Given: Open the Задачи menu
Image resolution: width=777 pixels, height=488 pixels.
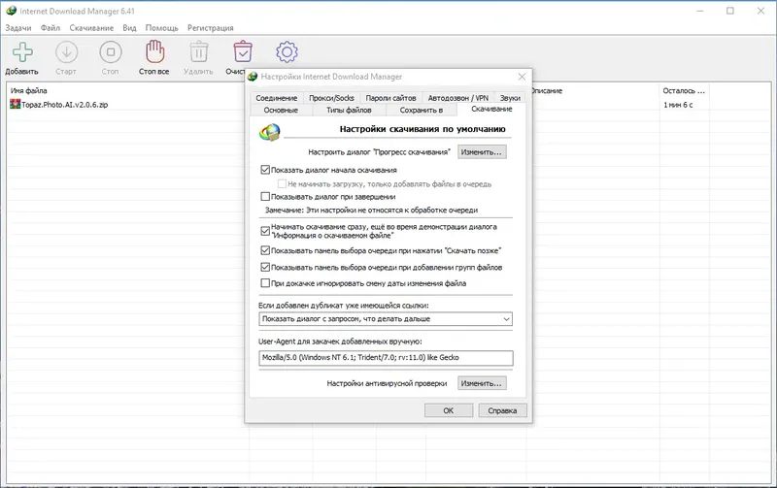Looking at the screenshot, I should click(18, 28).
